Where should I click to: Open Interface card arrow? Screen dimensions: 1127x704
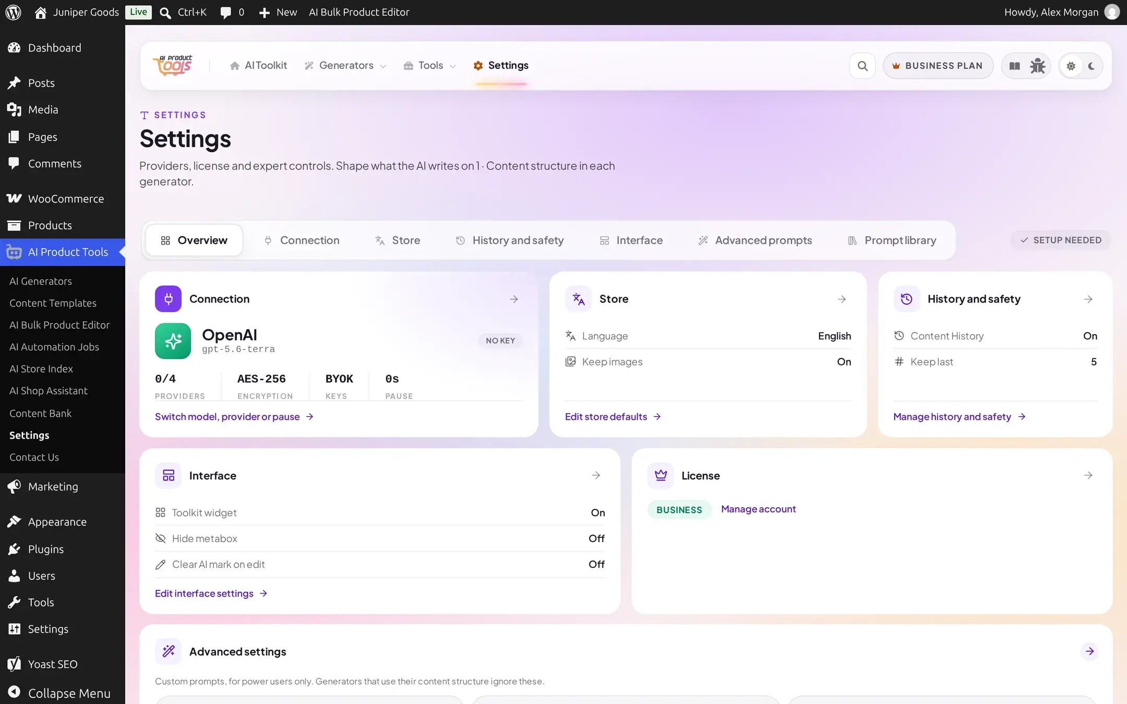(x=596, y=475)
